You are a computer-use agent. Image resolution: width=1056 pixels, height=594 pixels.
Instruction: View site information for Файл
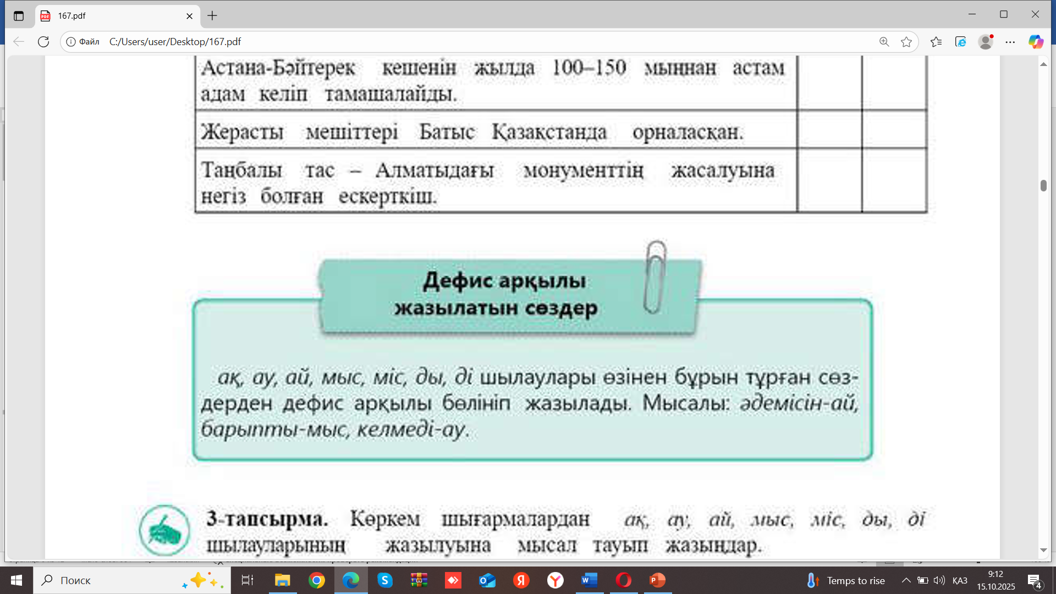click(82, 42)
